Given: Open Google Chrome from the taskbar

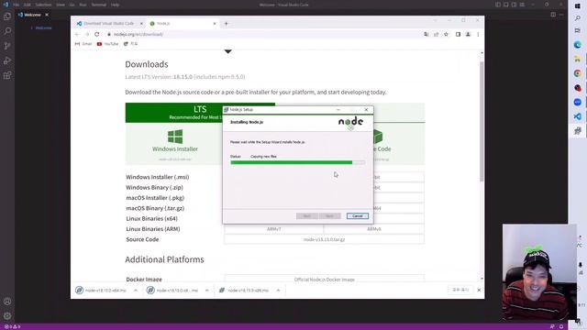Looking at the screenshot, I should tap(577, 73).
